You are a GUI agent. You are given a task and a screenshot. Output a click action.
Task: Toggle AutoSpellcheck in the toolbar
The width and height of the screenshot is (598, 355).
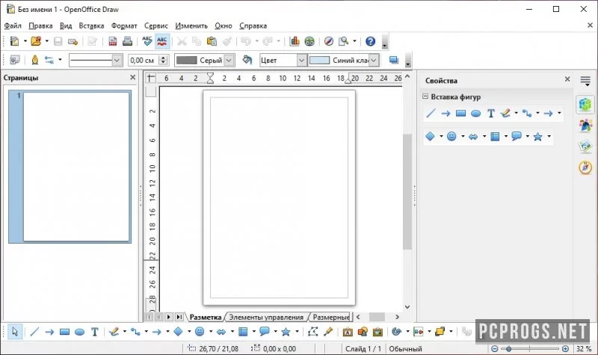[162, 41]
